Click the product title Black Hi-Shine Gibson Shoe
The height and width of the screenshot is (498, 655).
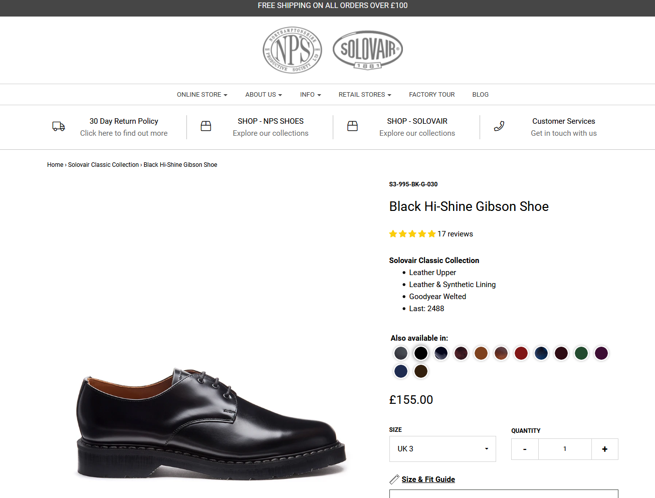[x=469, y=206]
